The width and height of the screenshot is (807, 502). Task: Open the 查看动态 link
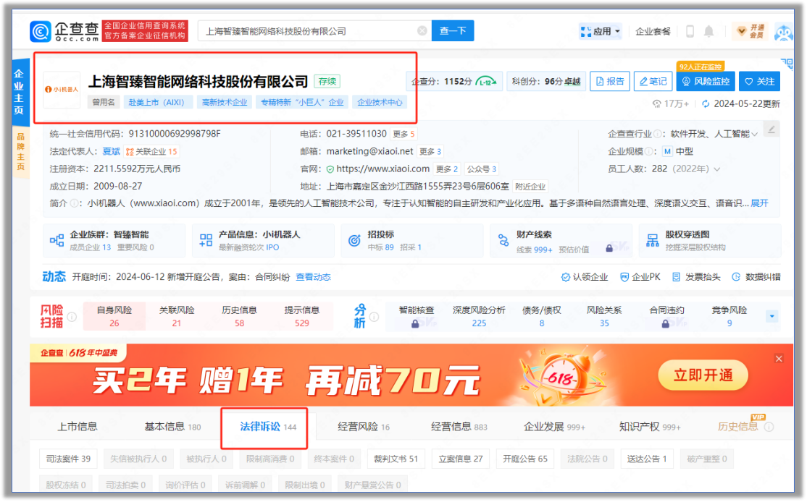tap(313, 277)
